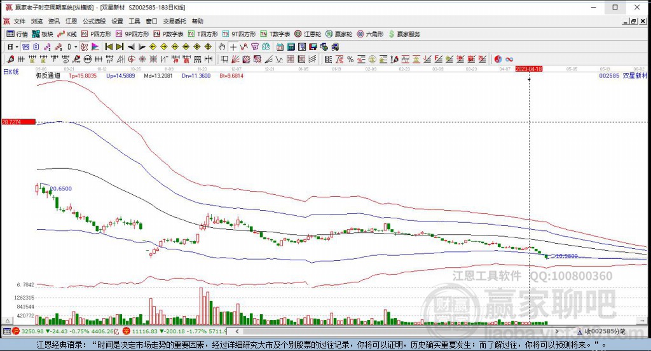651x351 pixels.
Task: Open the 行情 quotes view
Action: (x=17, y=34)
